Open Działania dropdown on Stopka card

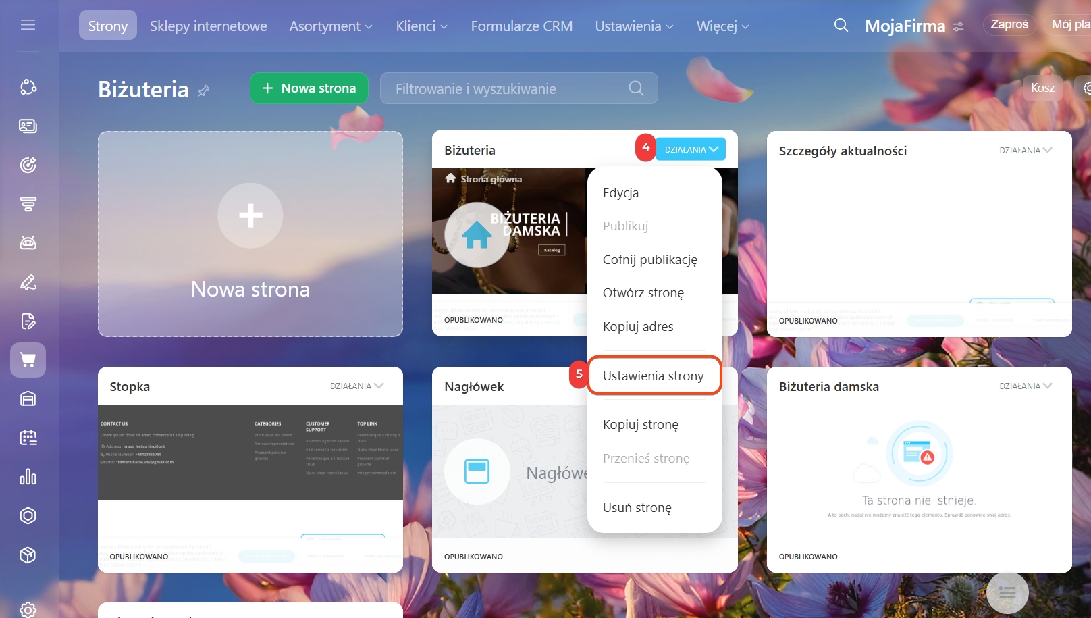click(x=356, y=386)
